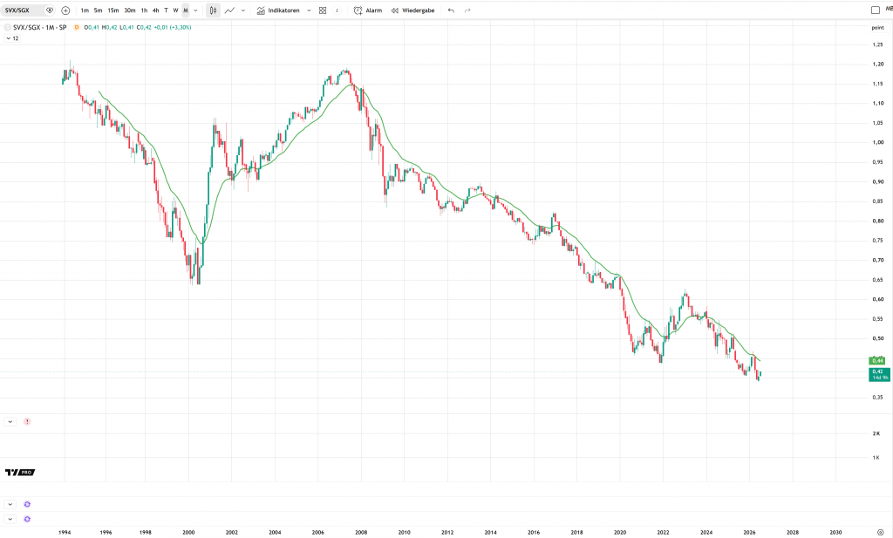Open the Indikatoren menu
893x538 pixels.
pyautogui.click(x=278, y=10)
